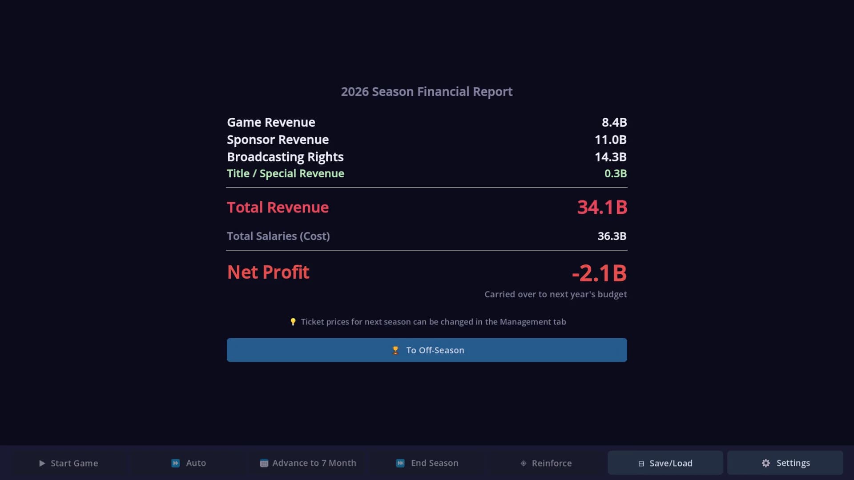Click the gear icon on Settings

coord(765,463)
